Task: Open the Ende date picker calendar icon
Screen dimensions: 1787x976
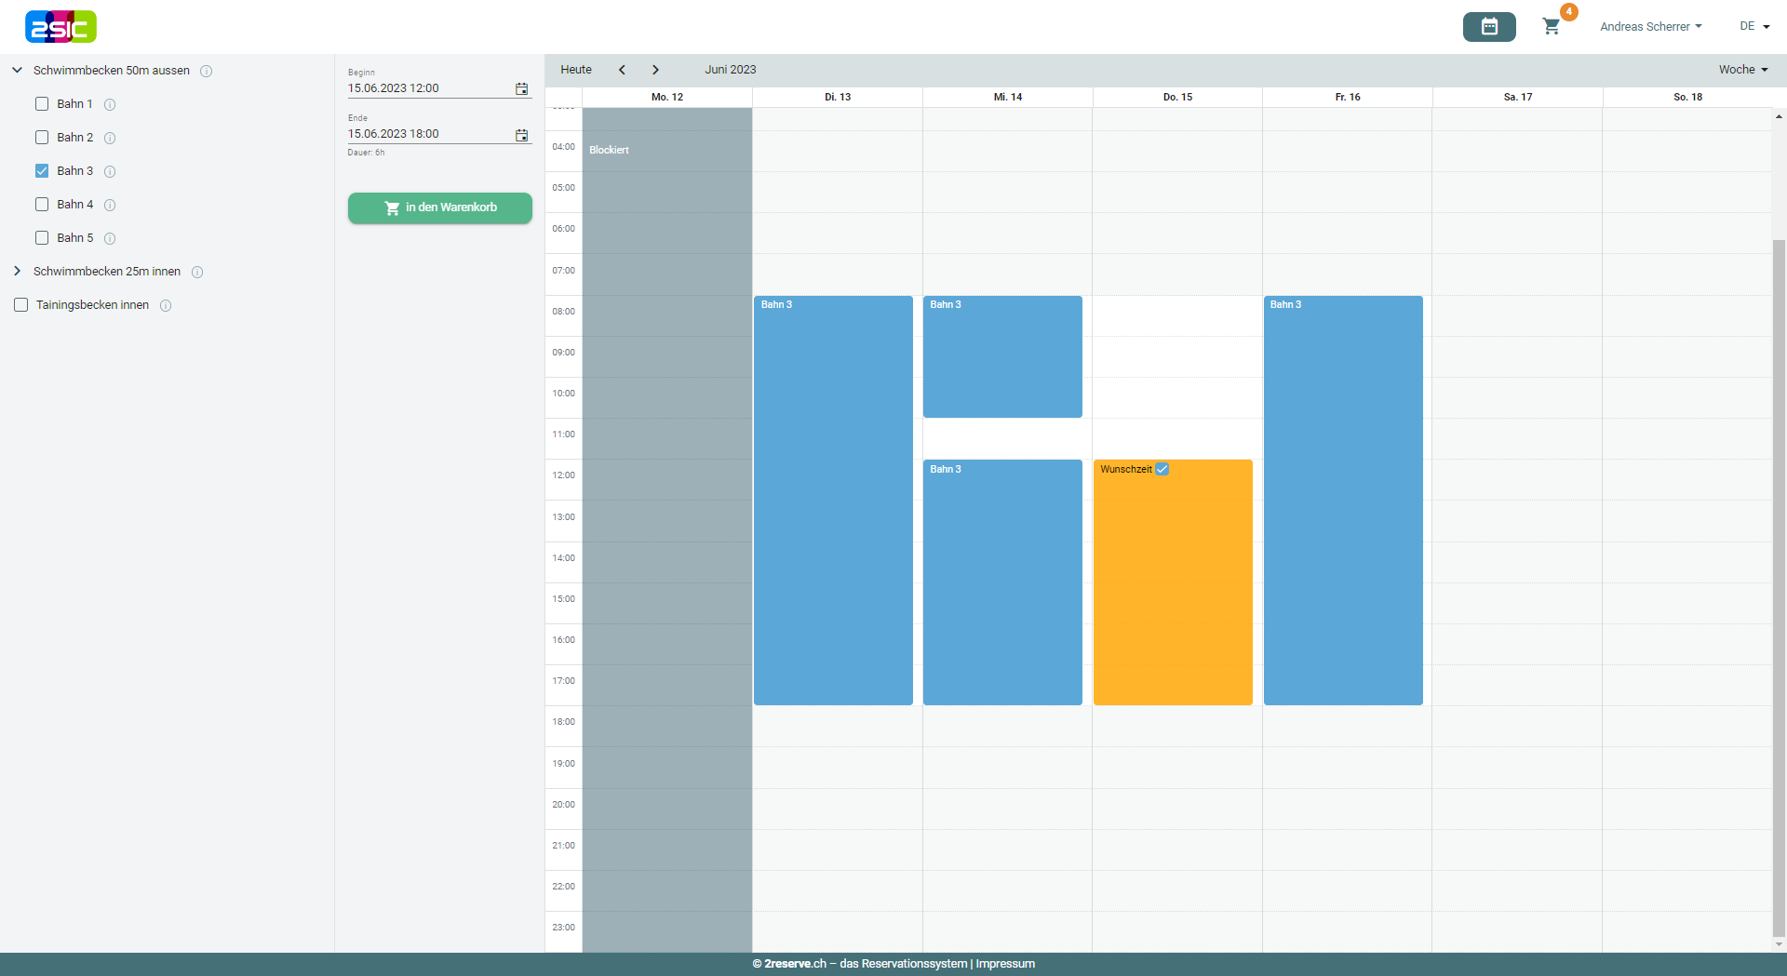Action: click(x=521, y=135)
